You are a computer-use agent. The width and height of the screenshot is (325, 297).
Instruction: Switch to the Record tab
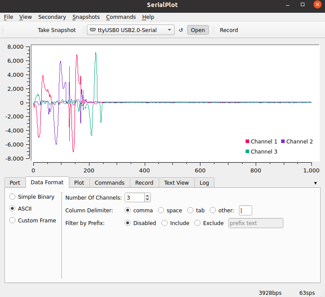coord(144,182)
